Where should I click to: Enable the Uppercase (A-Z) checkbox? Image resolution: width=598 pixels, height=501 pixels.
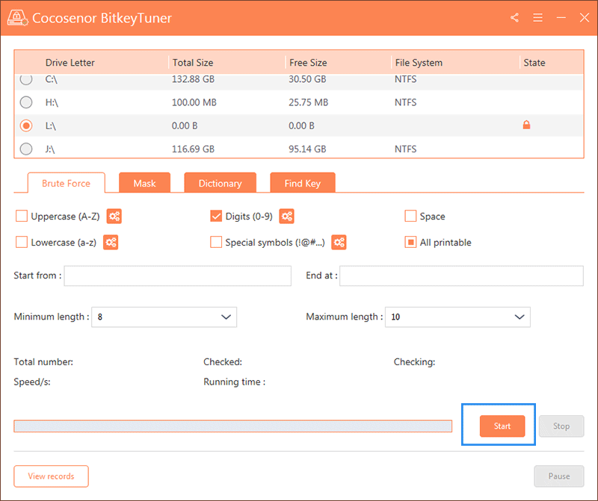tap(22, 216)
